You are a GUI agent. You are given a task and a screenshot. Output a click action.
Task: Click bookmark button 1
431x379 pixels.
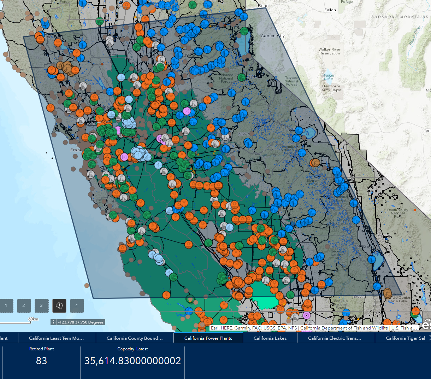6,305
